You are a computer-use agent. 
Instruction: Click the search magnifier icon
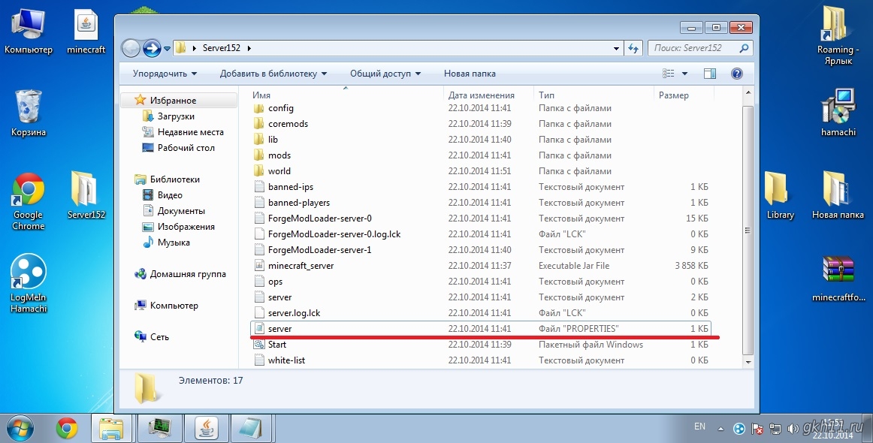(x=745, y=48)
